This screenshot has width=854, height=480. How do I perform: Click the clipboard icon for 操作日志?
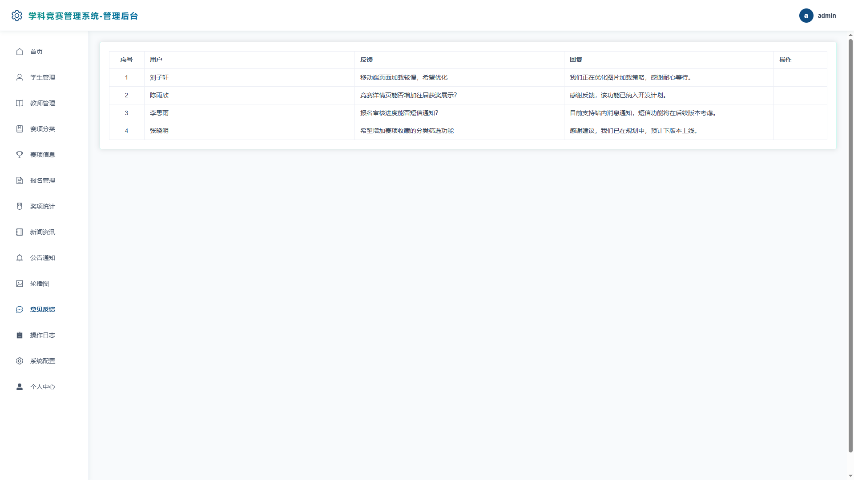[20, 335]
